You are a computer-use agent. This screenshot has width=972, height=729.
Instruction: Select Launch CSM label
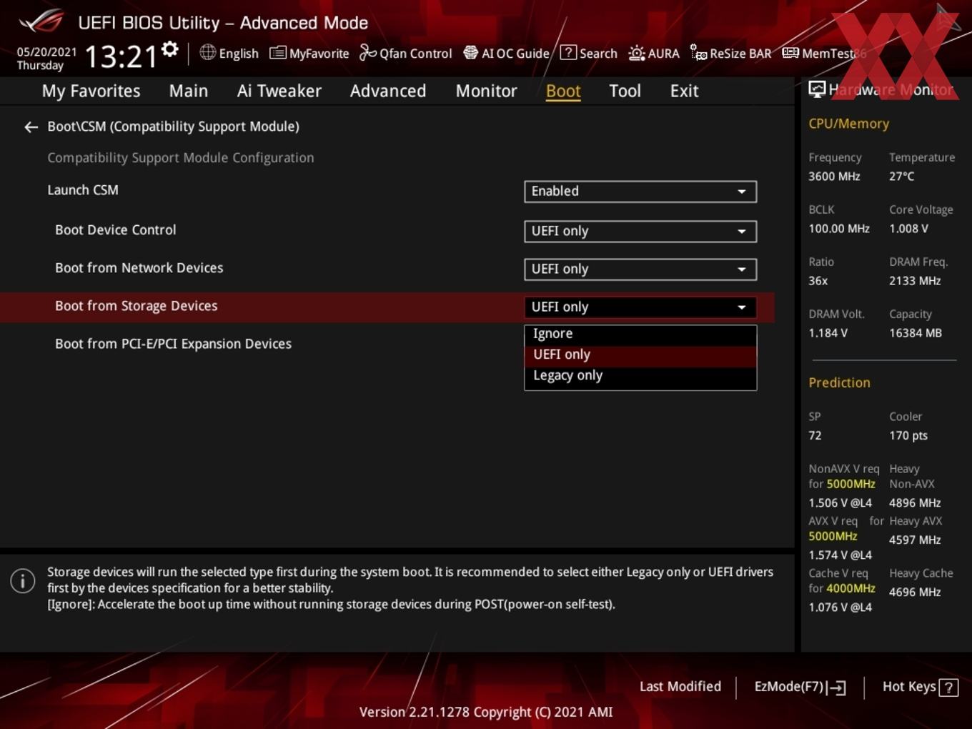83,190
